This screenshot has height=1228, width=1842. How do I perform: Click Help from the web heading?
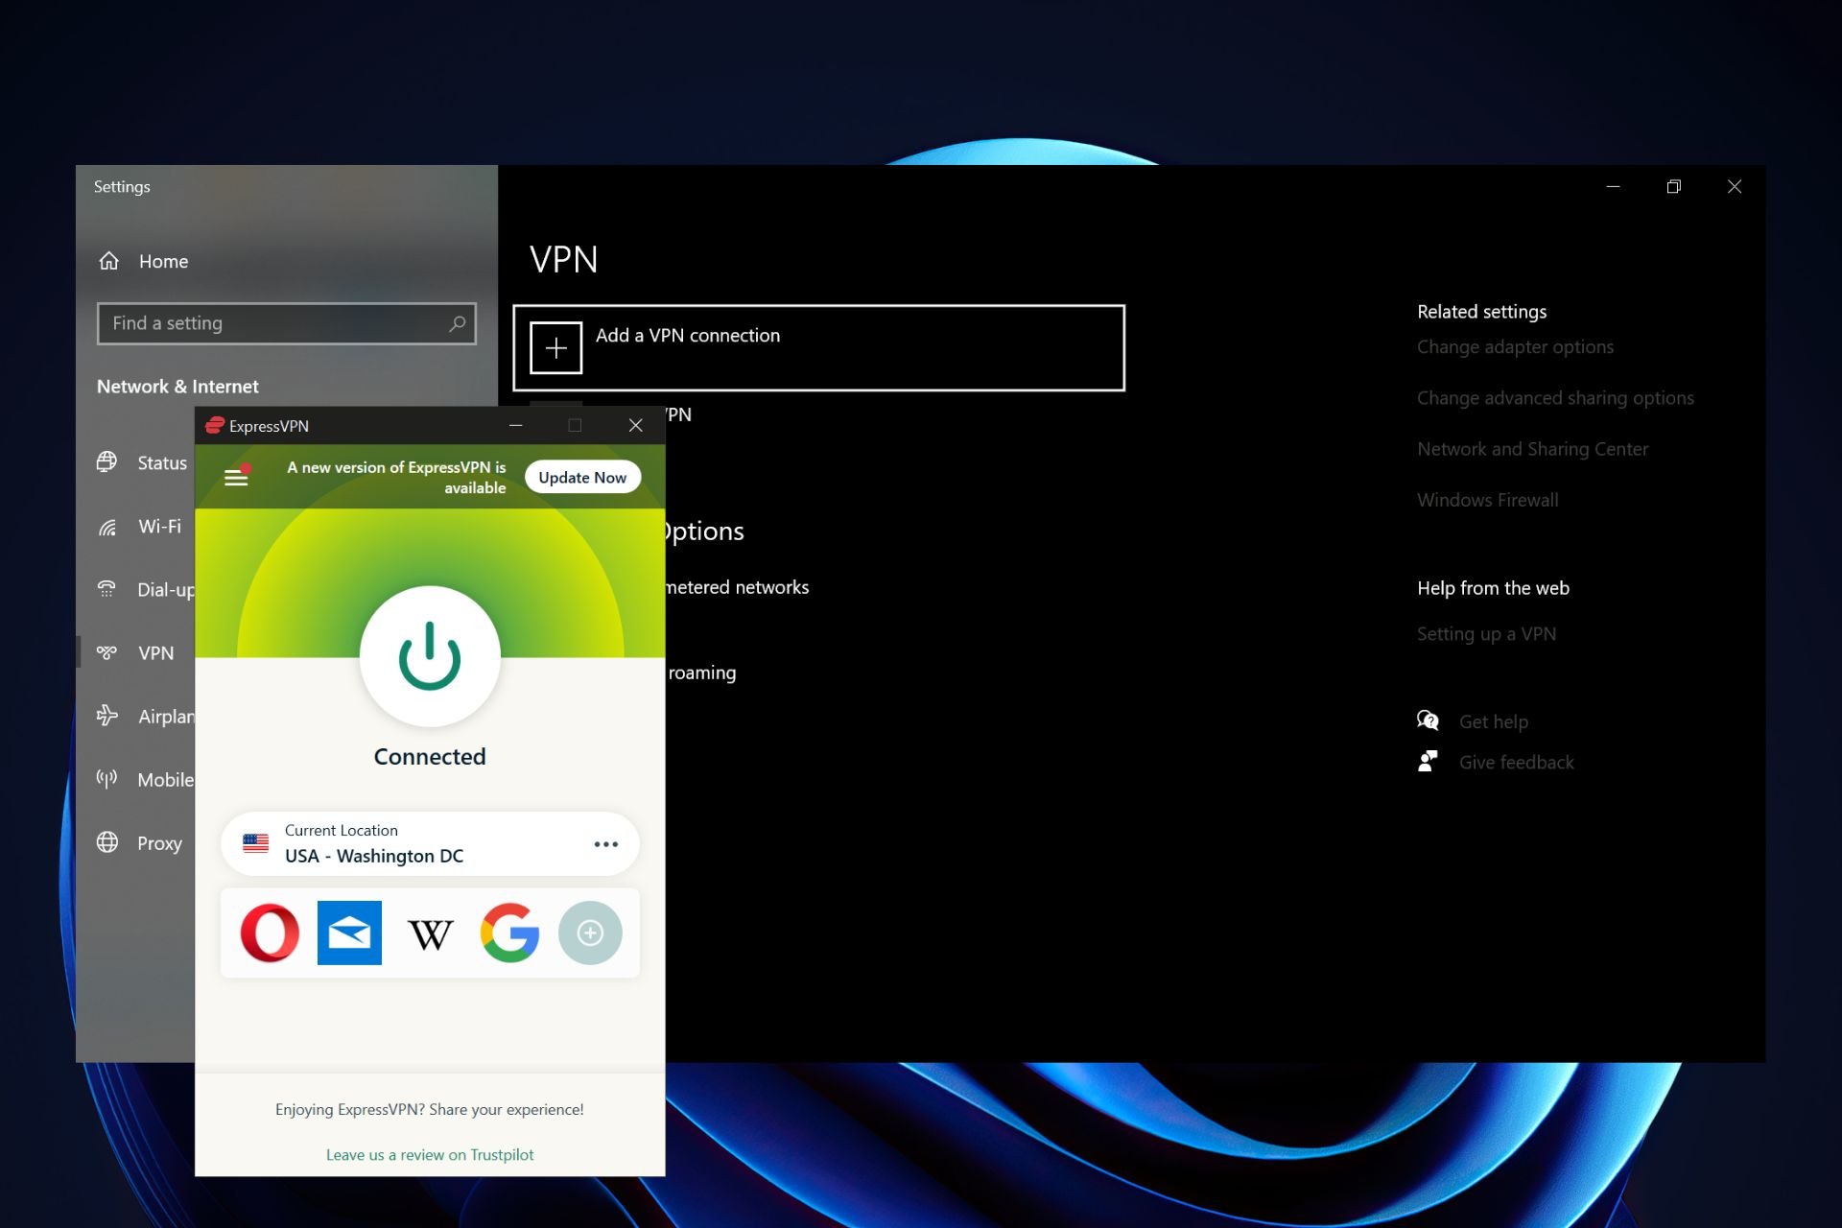1493,588
